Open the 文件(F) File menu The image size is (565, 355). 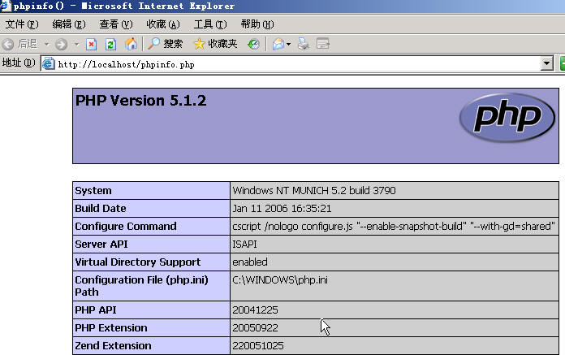tap(22, 24)
